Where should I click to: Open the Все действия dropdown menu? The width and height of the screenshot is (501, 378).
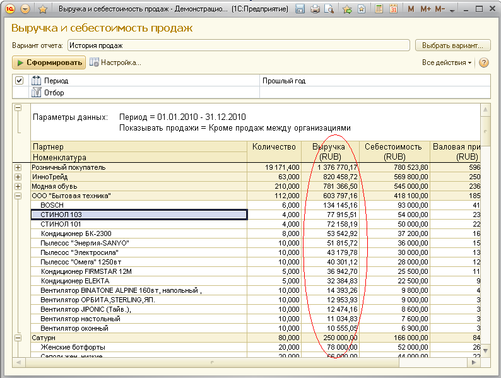point(447,62)
